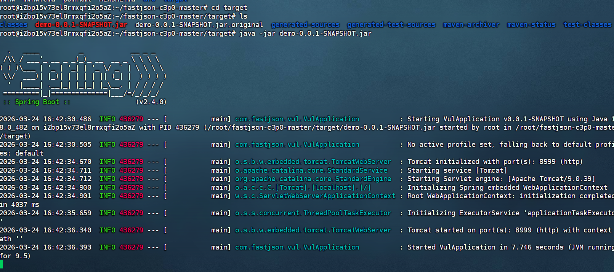Click 'o.s.s.concurrent.ThreadPoolTaskExecutor' logger name

pos(313,213)
